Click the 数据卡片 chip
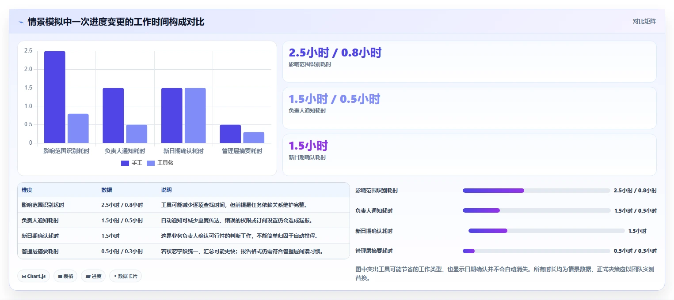The height and width of the screenshot is (300, 674). coord(126,276)
